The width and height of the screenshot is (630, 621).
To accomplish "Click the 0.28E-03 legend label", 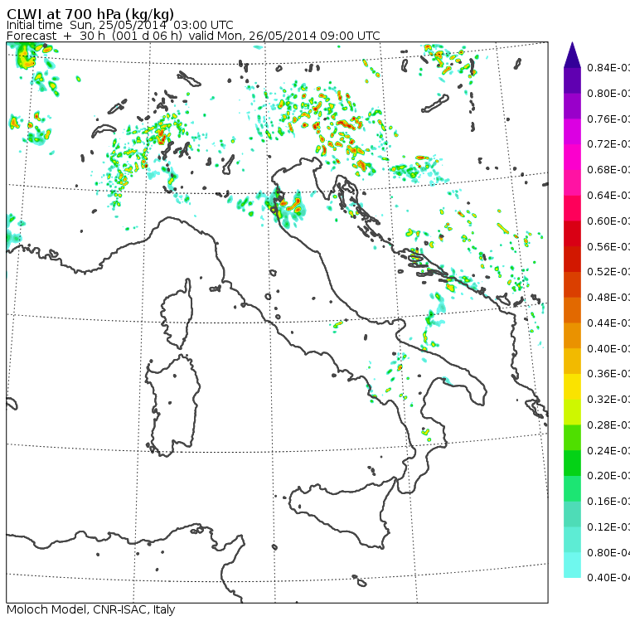I will tap(608, 425).
